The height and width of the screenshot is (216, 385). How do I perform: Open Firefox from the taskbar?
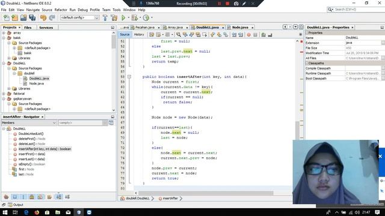[x=37, y=212]
